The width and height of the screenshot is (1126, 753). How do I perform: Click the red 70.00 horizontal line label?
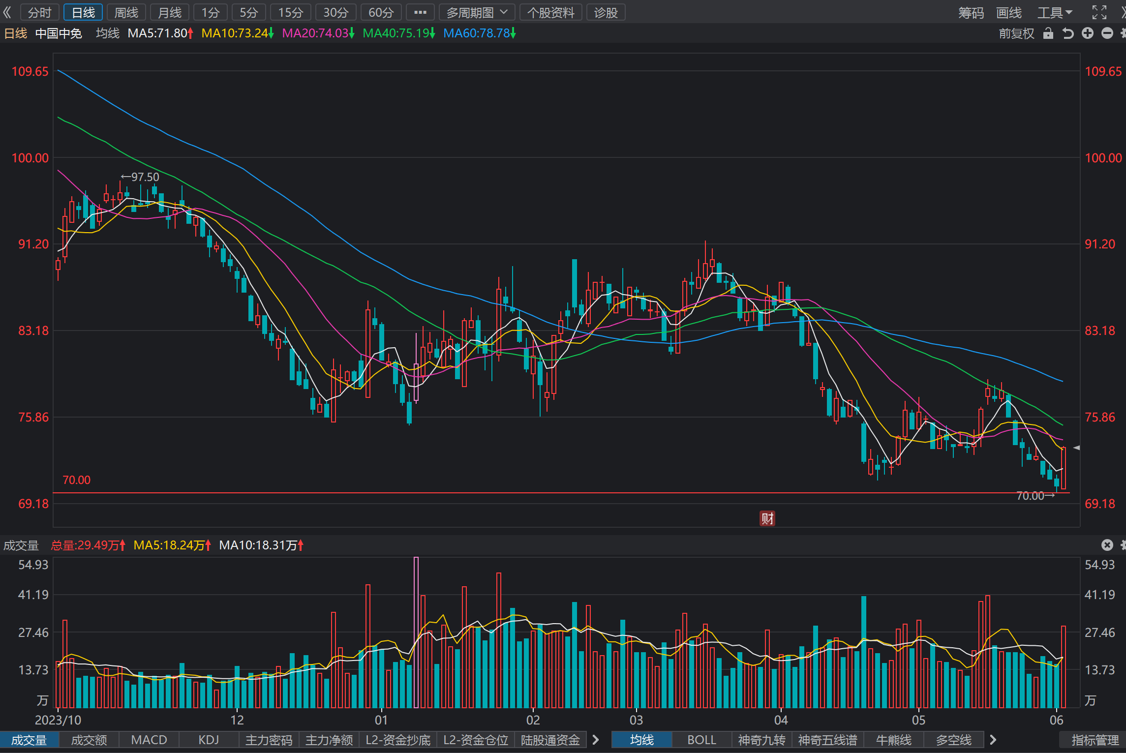coord(77,480)
